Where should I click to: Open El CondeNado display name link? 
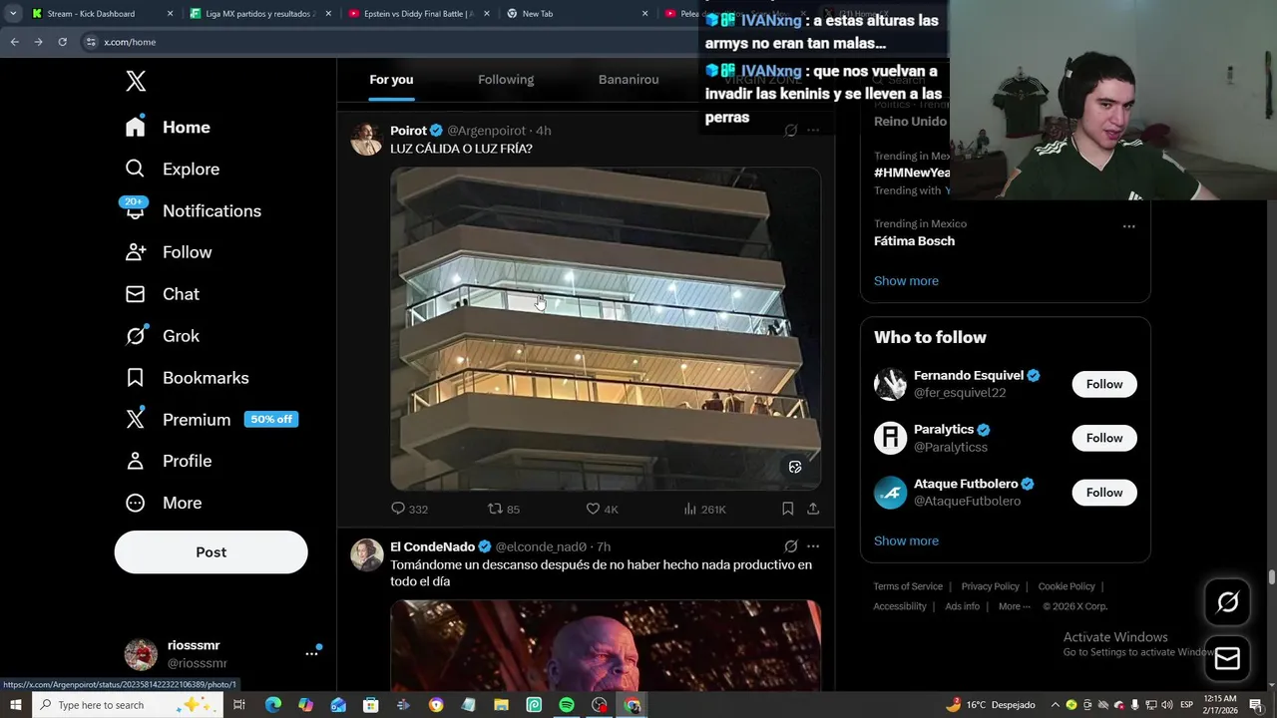pyautogui.click(x=432, y=546)
